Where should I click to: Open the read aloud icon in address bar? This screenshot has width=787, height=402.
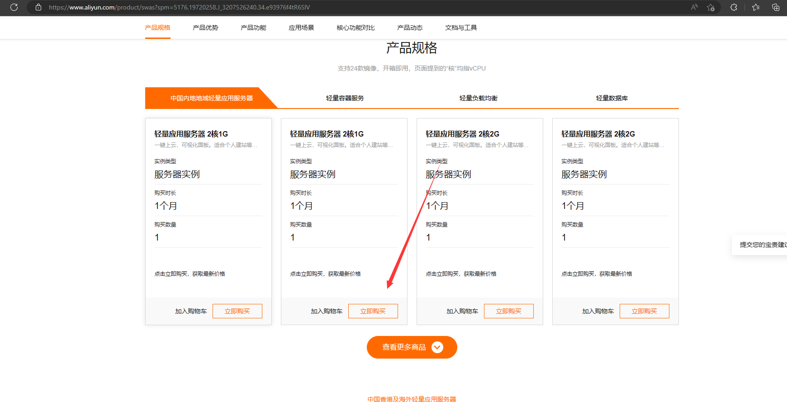click(x=694, y=7)
